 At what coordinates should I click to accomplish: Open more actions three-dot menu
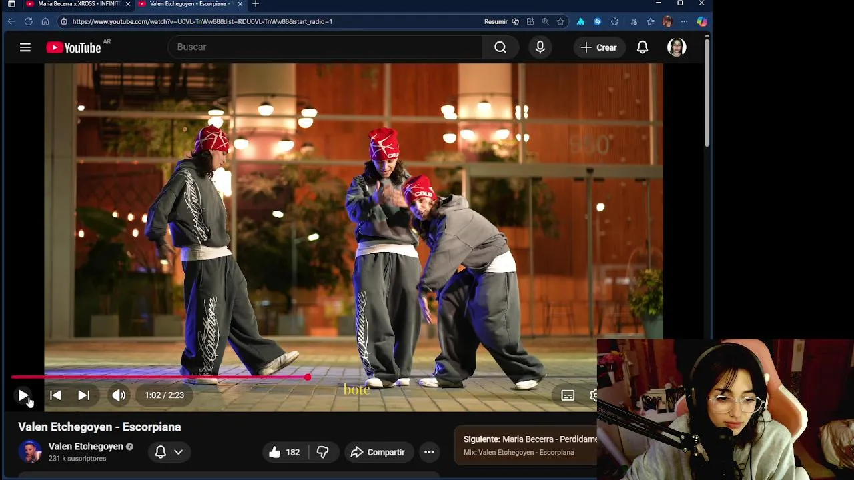click(x=429, y=452)
